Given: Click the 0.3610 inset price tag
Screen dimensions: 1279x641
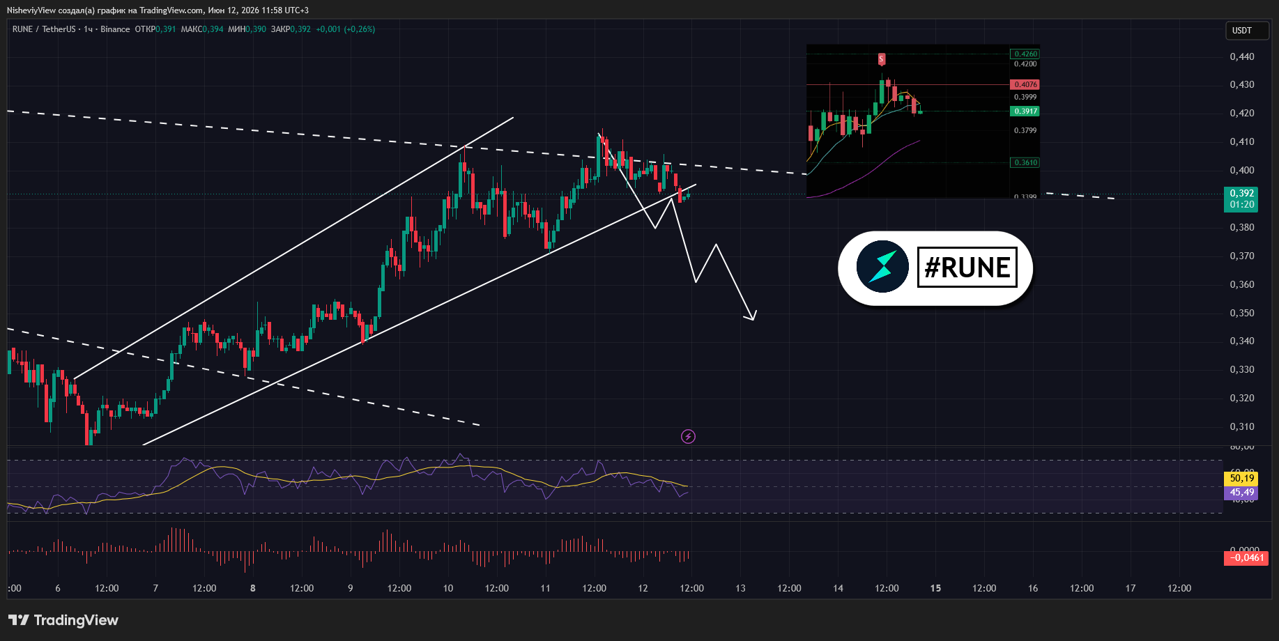Looking at the screenshot, I should coord(1025,162).
